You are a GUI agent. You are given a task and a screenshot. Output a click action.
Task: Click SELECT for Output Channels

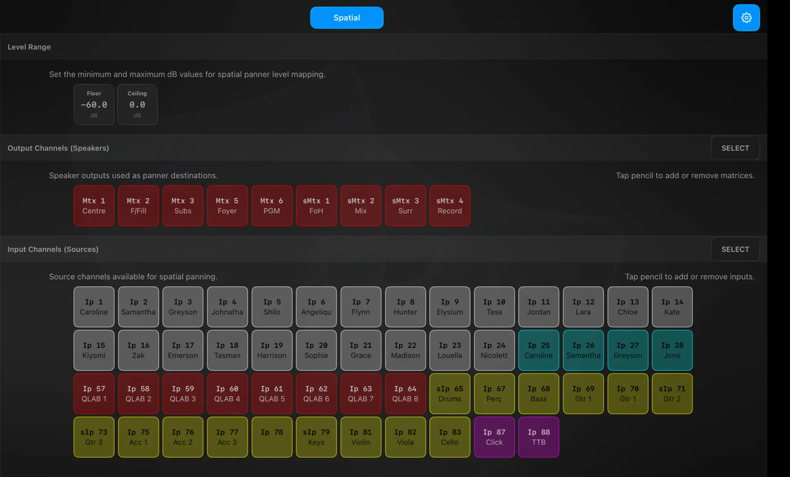pyautogui.click(x=735, y=148)
